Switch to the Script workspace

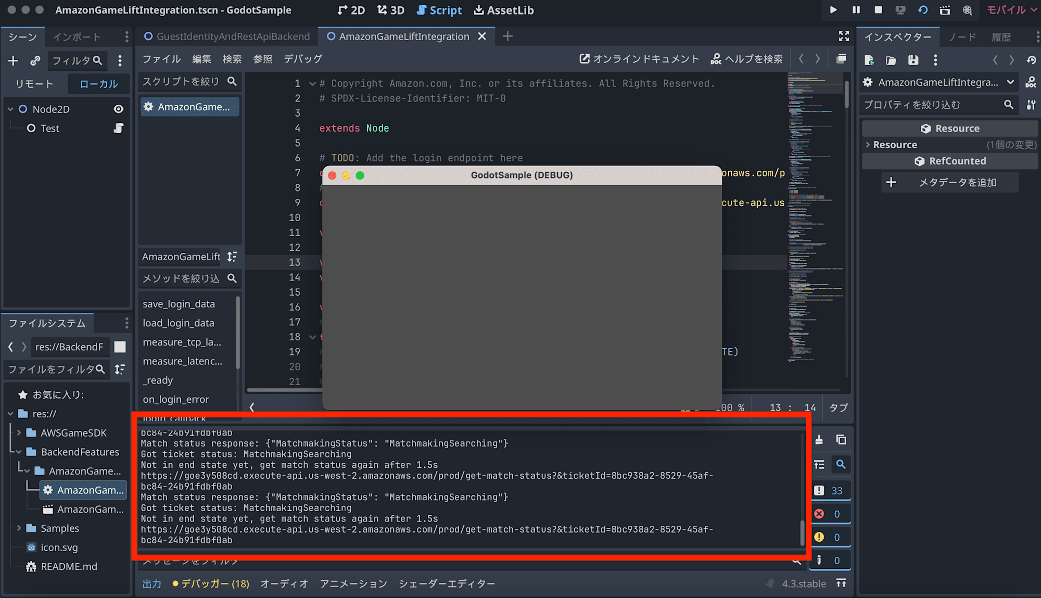pos(439,10)
